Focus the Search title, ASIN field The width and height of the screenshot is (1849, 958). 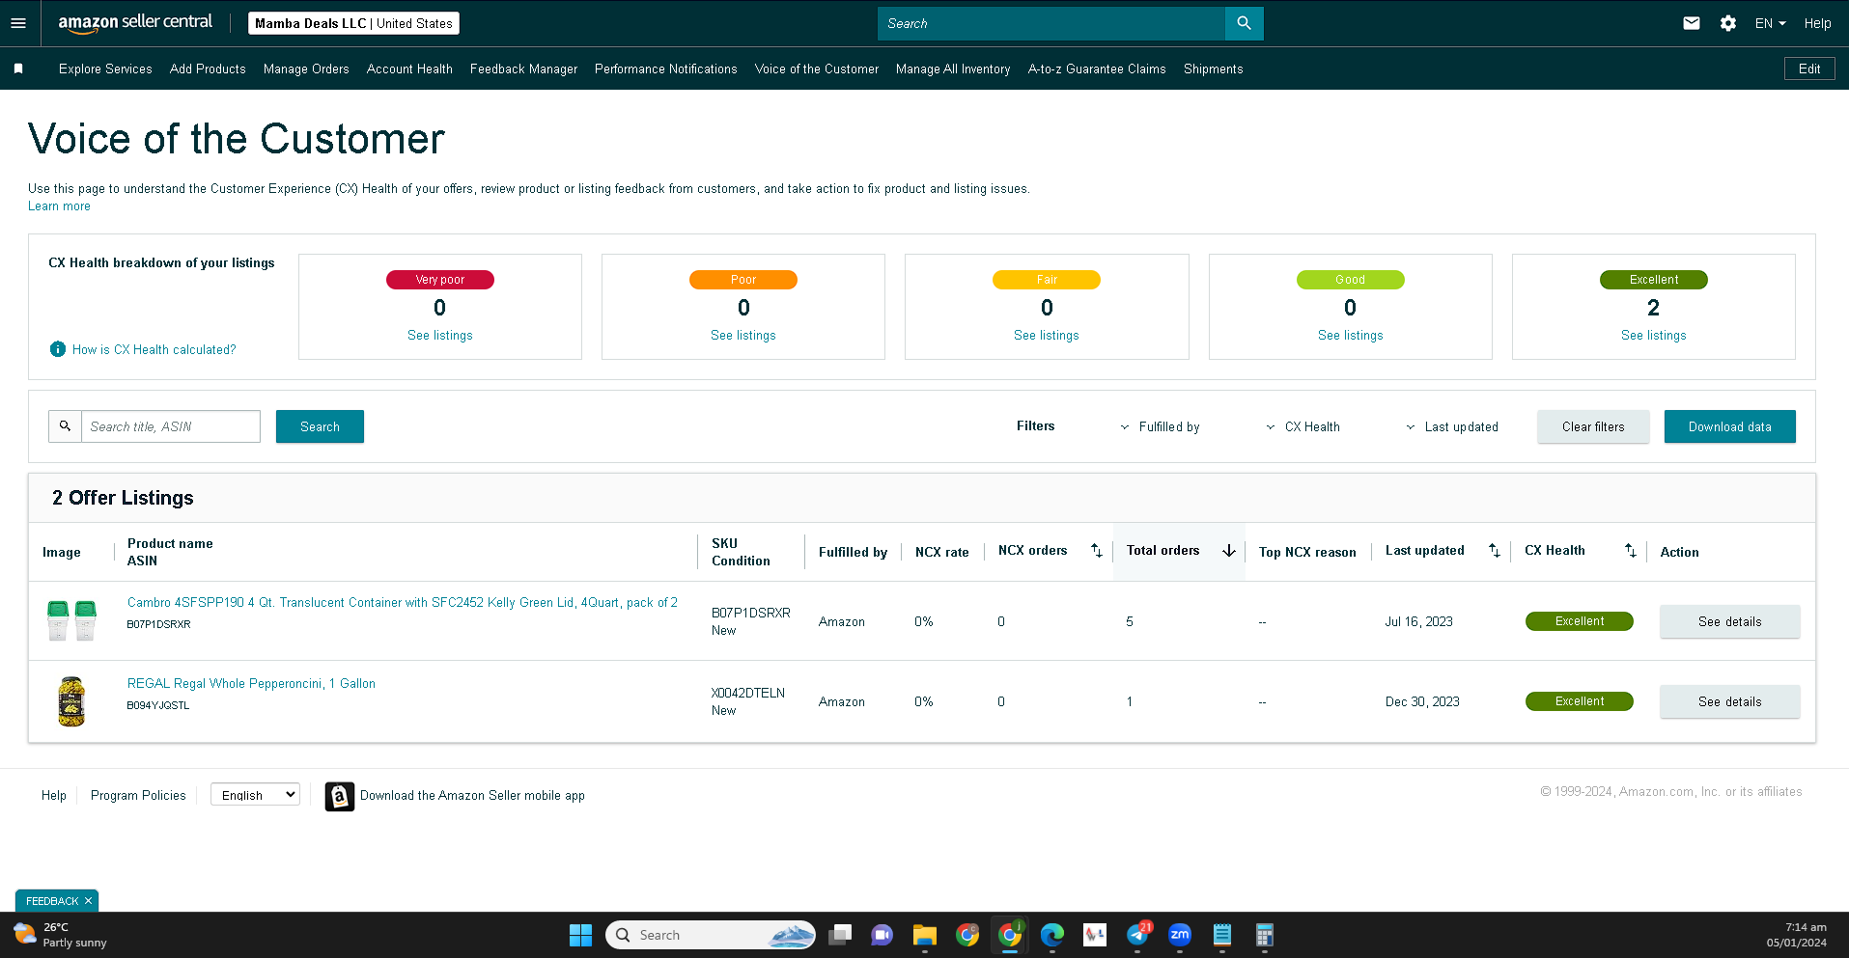[171, 426]
